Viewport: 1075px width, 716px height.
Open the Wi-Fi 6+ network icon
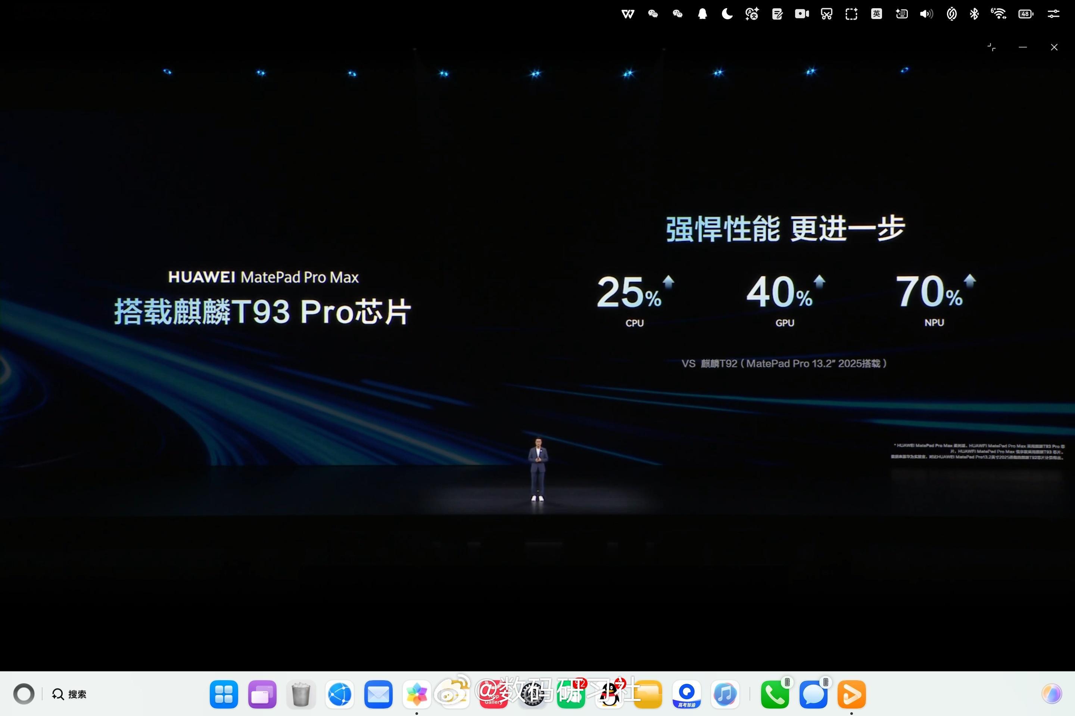point(999,14)
